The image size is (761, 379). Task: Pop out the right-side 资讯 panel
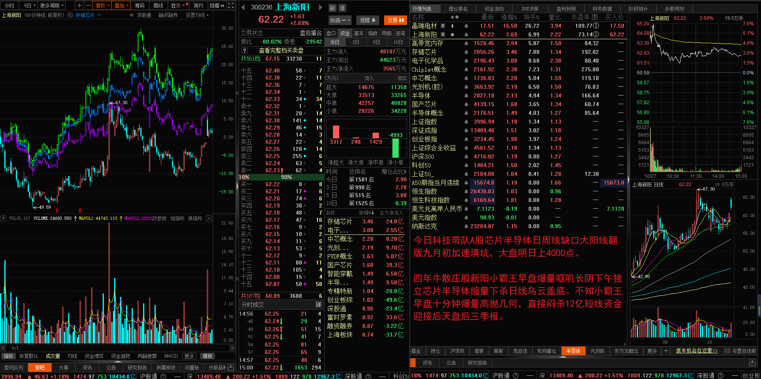[x=752, y=363]
